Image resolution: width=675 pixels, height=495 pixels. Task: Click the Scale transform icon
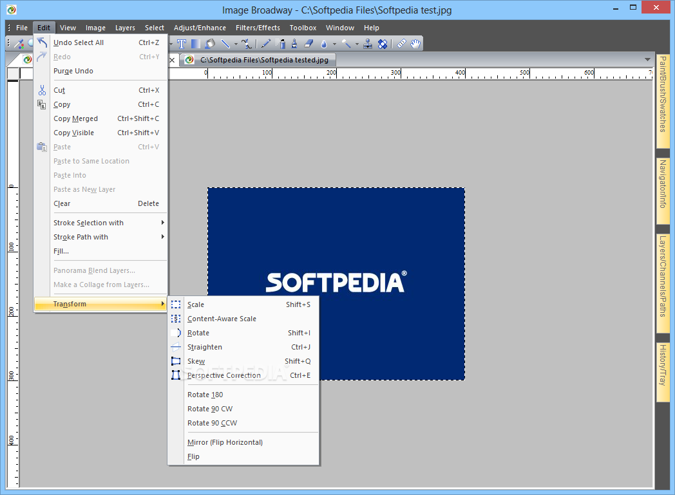[176, 304]
